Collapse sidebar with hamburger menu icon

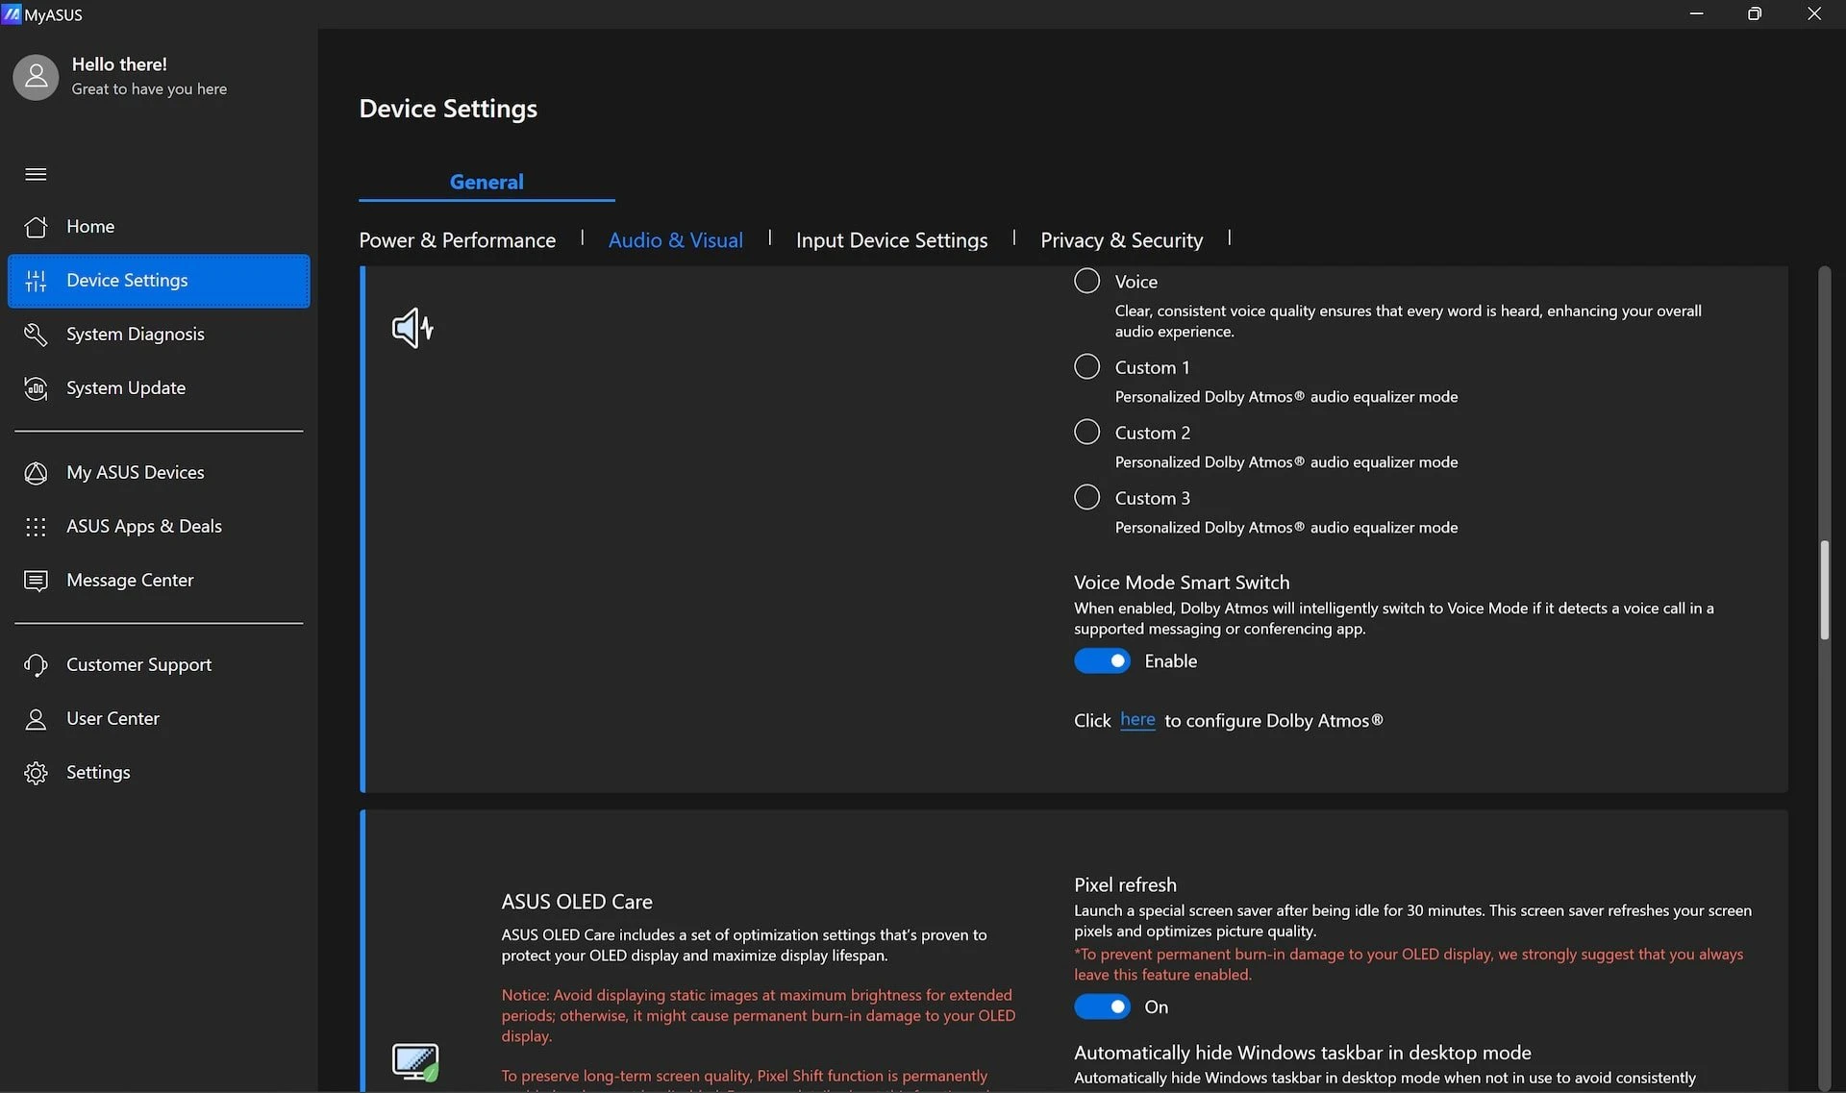[x=36, y=174]
